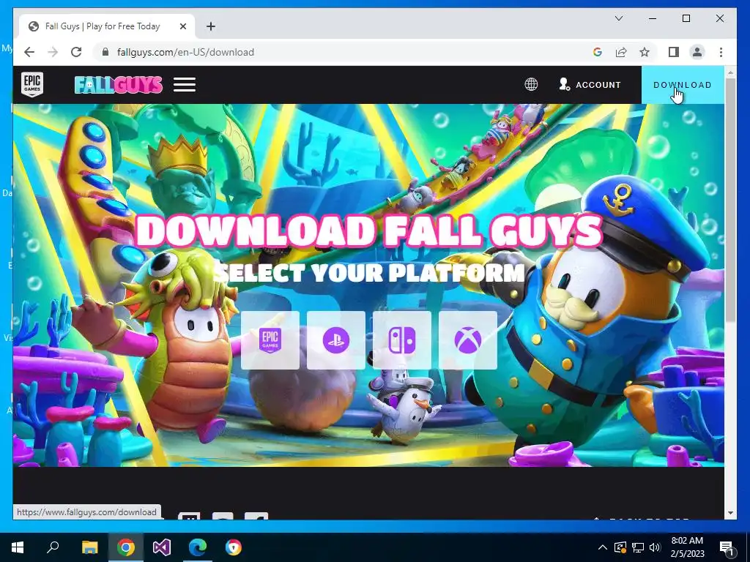Reload the current page

point(76,52)
